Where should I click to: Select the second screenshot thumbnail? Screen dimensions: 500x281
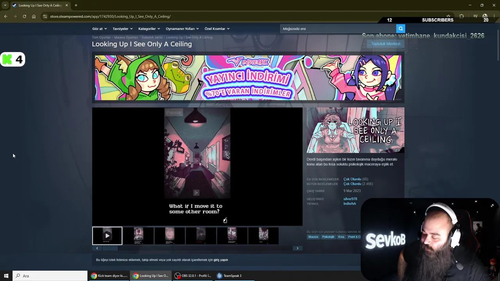[138, 236]
